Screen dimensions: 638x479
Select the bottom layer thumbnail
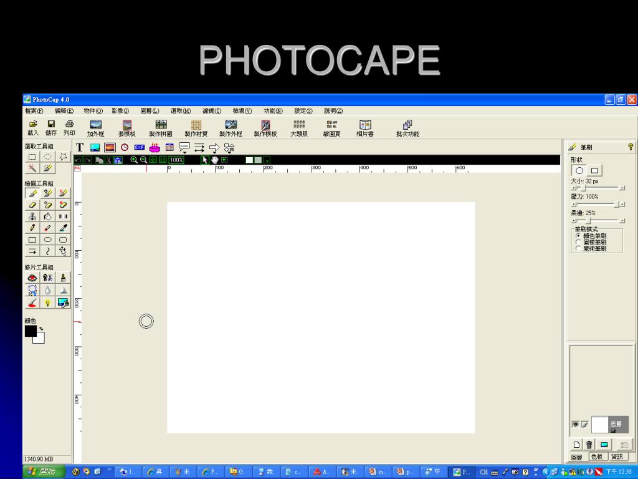click(599, 424)
